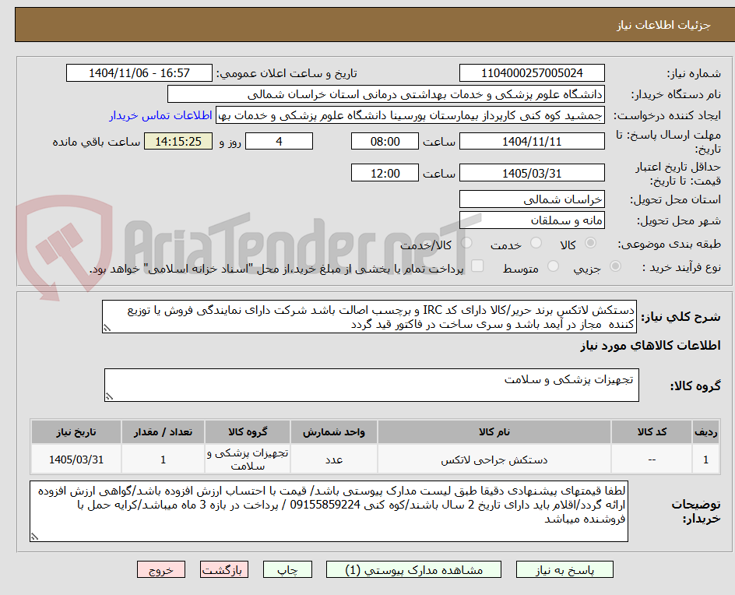Click the کد کالا column header
This screenshot has width=735, height=595.
pyautogui.click(x=652, y=431)
